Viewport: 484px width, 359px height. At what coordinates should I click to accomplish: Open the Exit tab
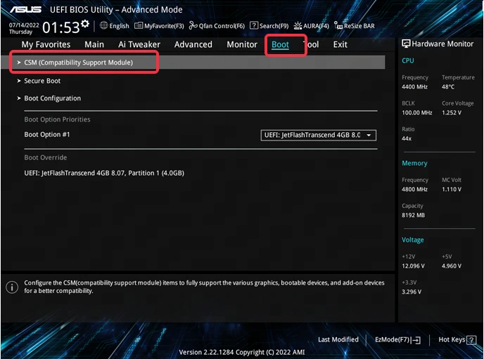coord(340,45)
